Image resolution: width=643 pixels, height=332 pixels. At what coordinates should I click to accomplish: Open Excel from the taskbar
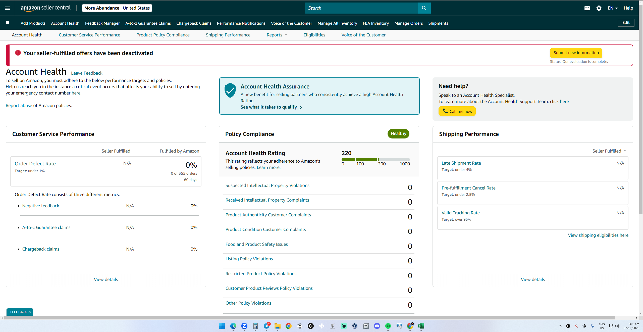(421, 326)
